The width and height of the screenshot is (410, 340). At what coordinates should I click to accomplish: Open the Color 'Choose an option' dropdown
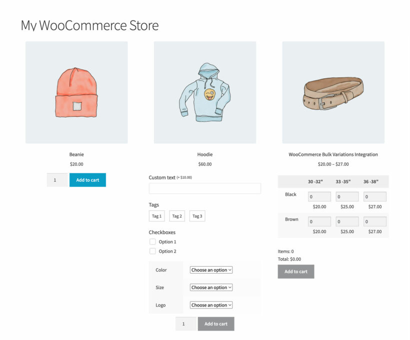pyautogui.click(x=210, y=270)
